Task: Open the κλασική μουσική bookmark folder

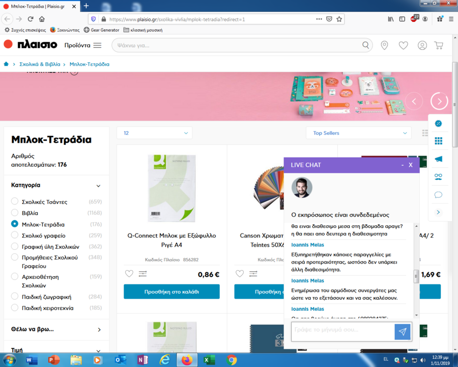Action: tap(143, 30)
